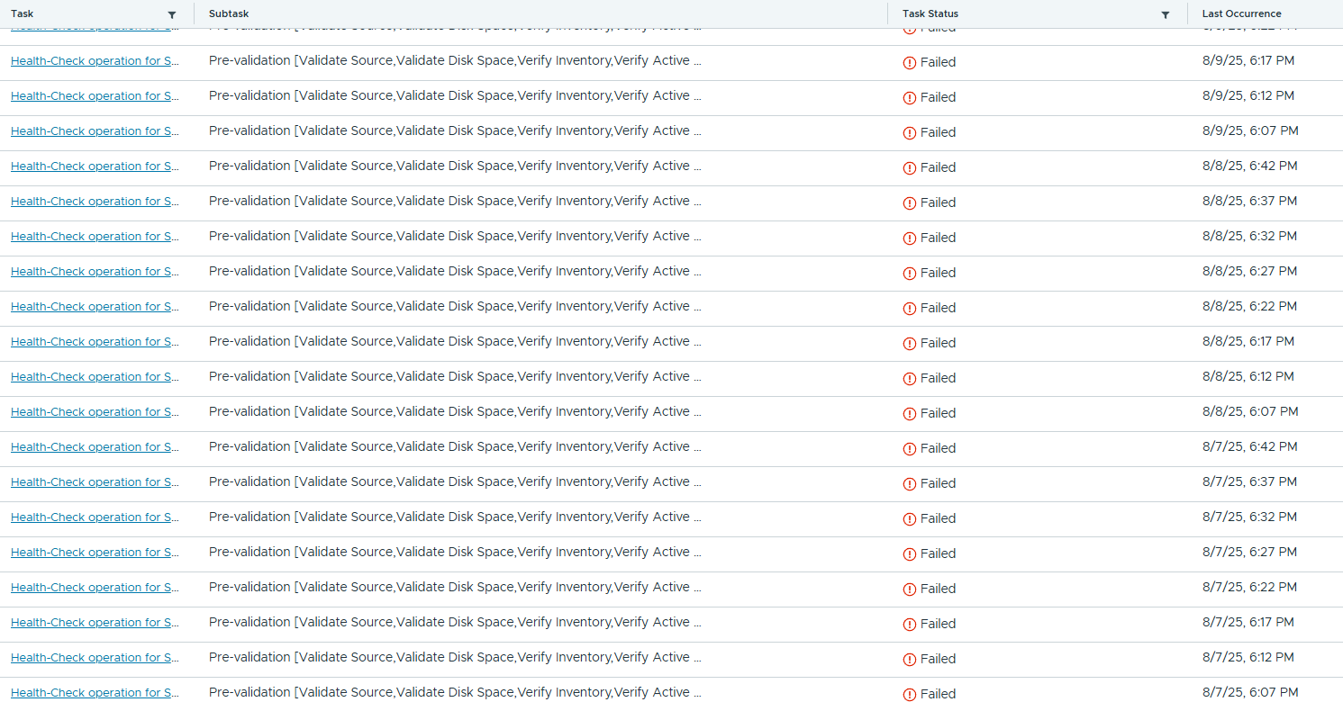Sort by the Subtask column header
This screenshot has height=711, width=1343.
click(x=229, y=13)
